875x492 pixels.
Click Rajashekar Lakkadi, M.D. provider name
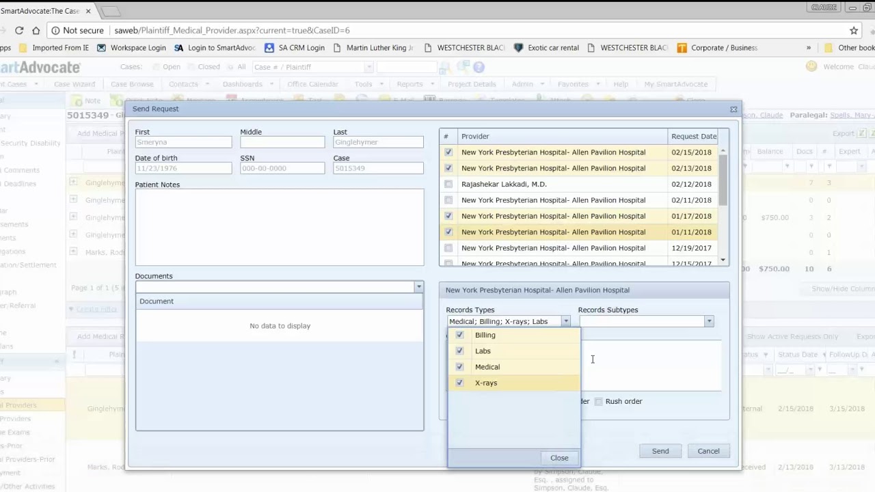coord(504,184)
